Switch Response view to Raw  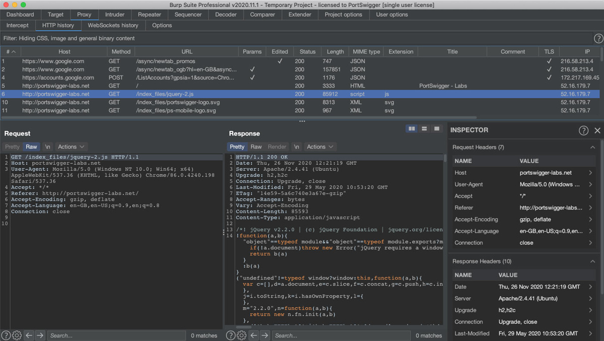coord(256,147)
